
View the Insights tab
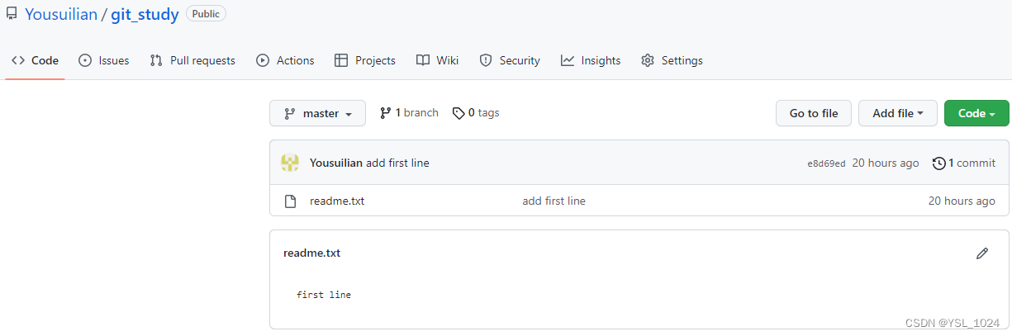(591, 60)
